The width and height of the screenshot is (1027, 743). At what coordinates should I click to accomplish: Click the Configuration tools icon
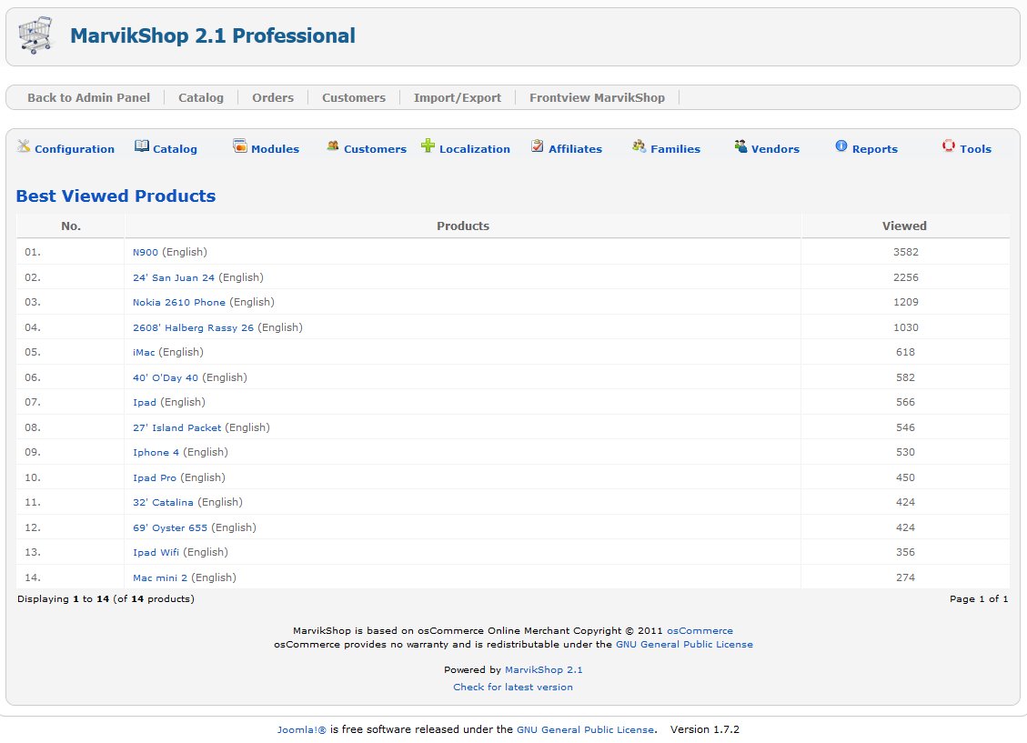coord(24,146)
